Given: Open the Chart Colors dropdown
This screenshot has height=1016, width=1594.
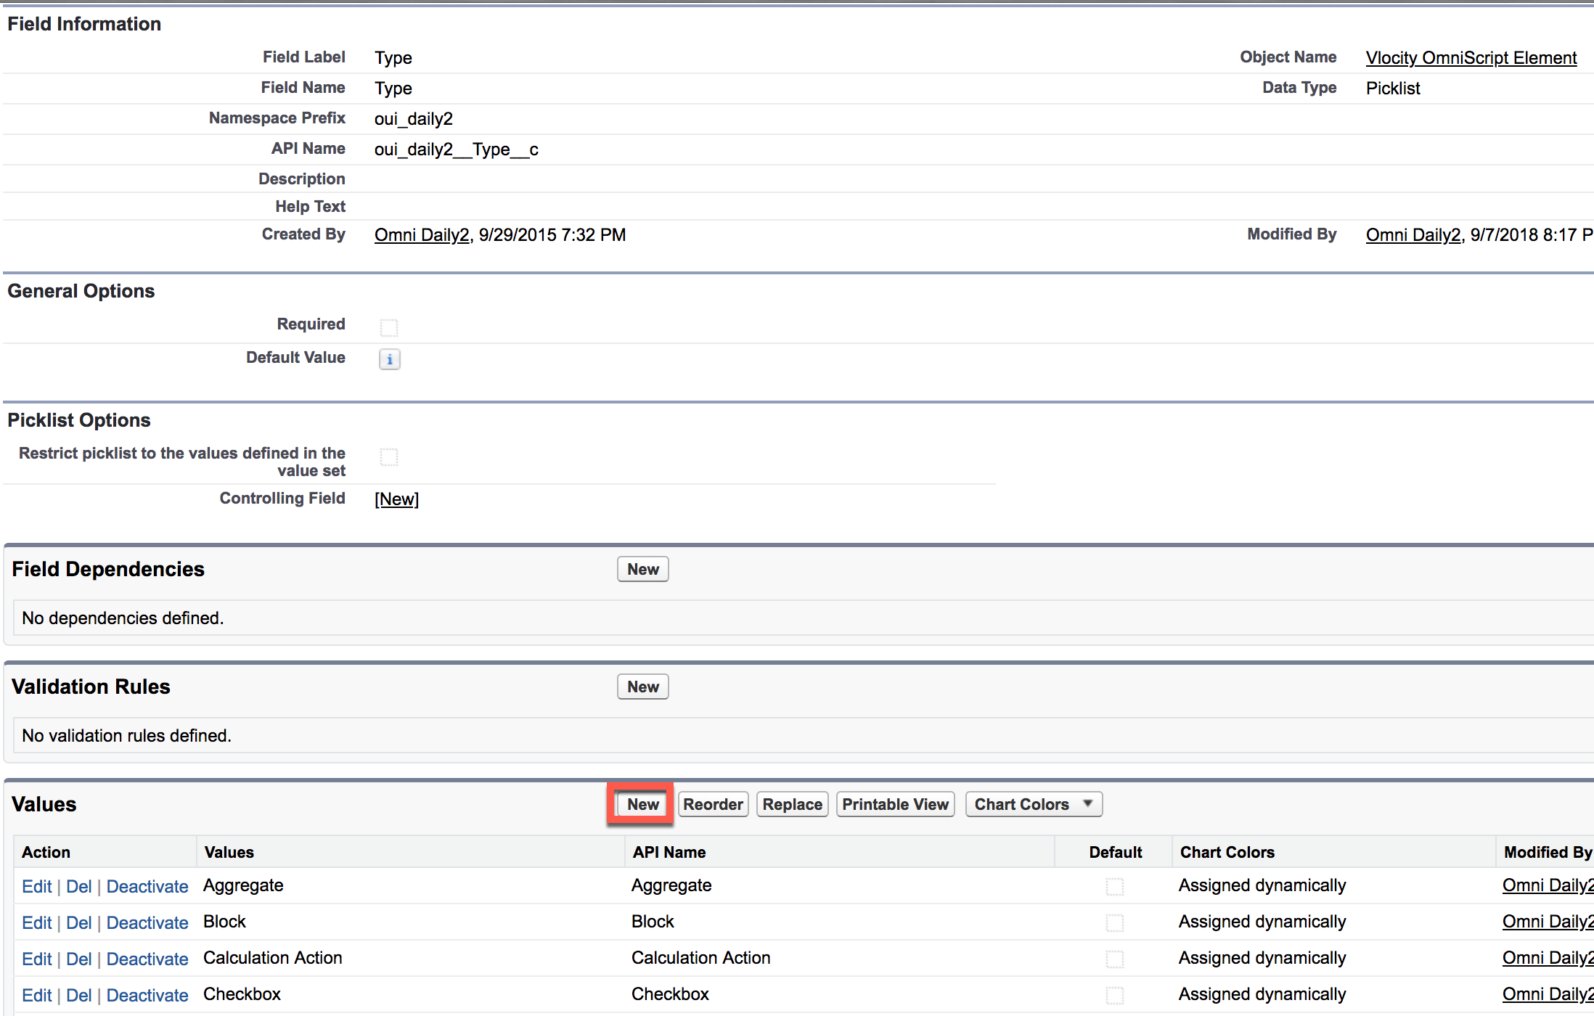Looking at the screenshot, I should coord(1033,803).
